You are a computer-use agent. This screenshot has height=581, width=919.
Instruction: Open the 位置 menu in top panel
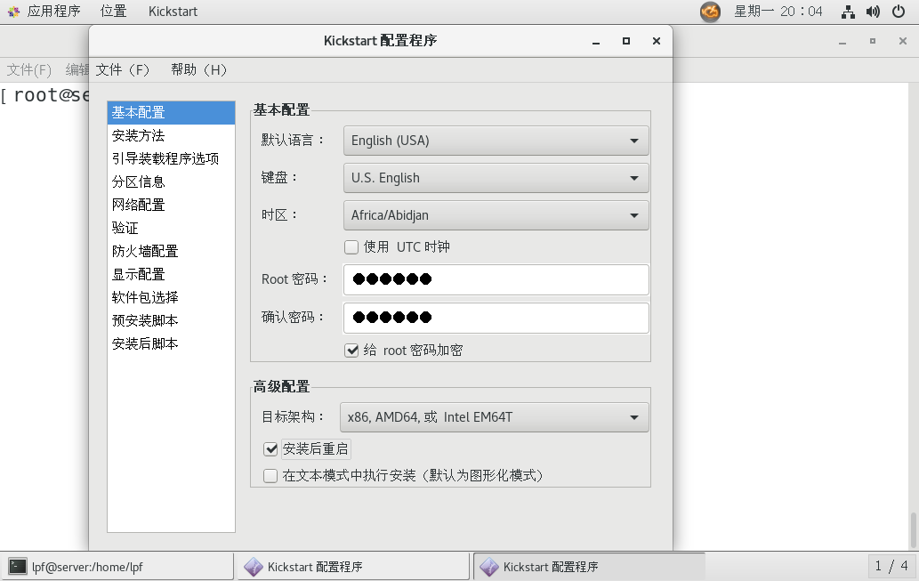pos(114,12)
